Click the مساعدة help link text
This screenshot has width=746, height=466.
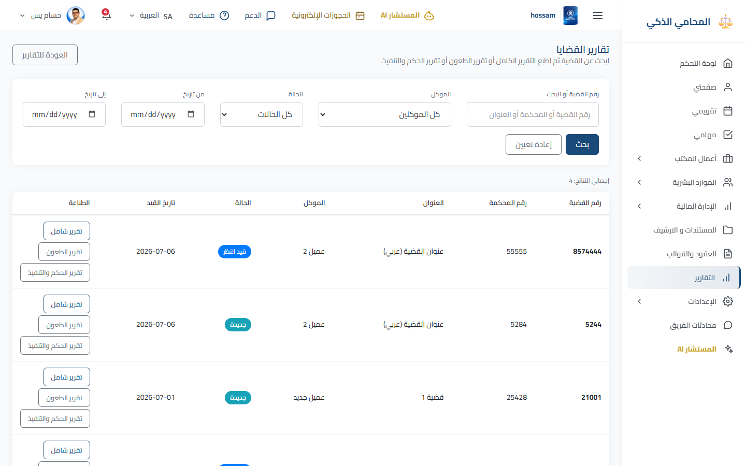coord(202,16)
